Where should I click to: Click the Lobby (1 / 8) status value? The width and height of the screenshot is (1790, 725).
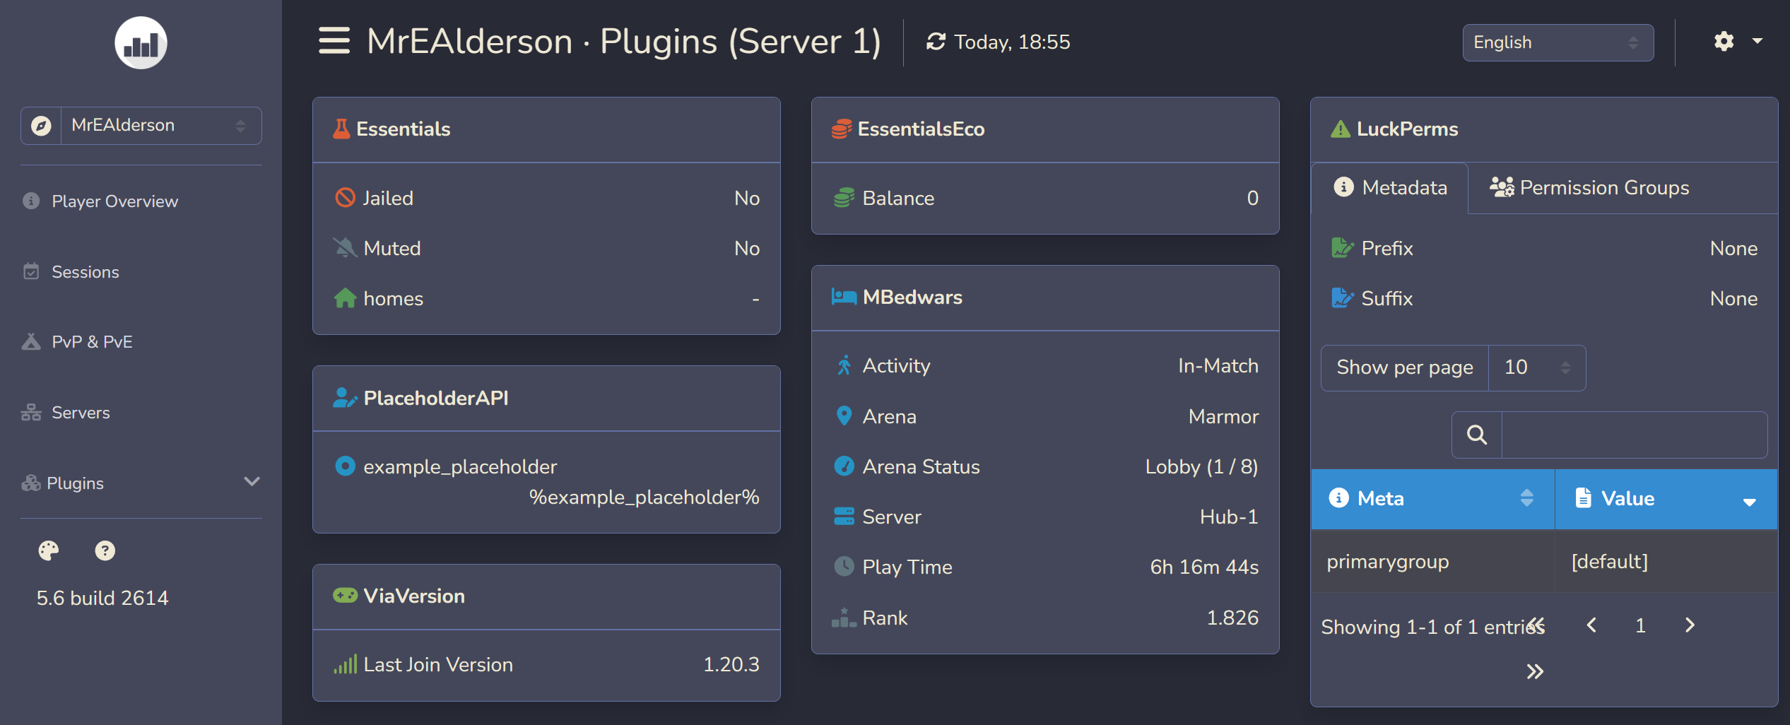[x=1201, y=467]
